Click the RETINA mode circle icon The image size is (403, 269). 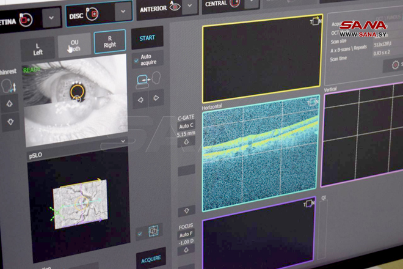pos(26,20)
